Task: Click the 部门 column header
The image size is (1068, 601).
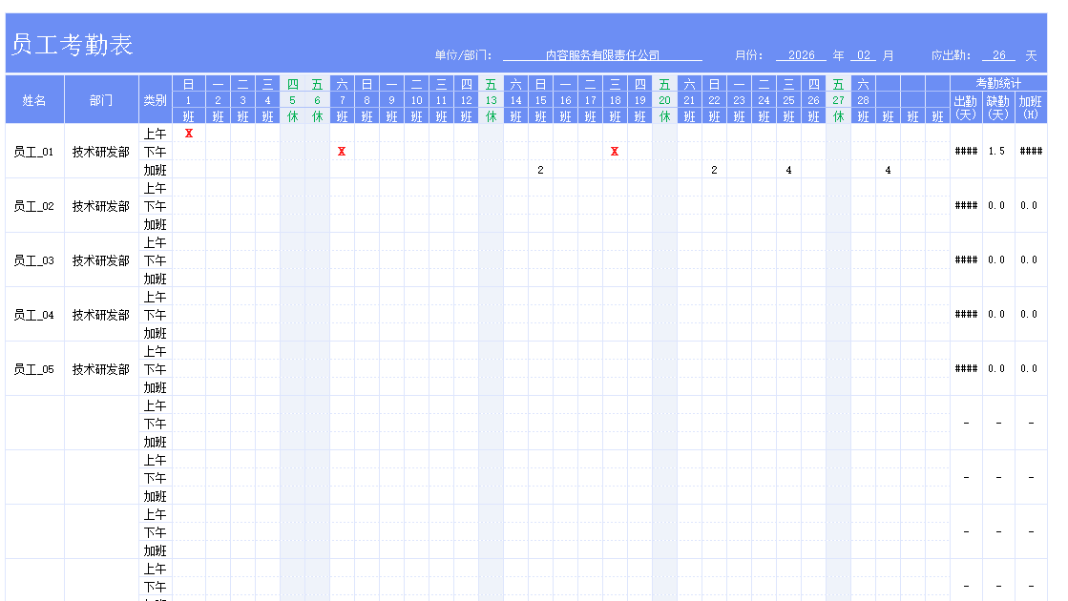Action: point(101,100)
